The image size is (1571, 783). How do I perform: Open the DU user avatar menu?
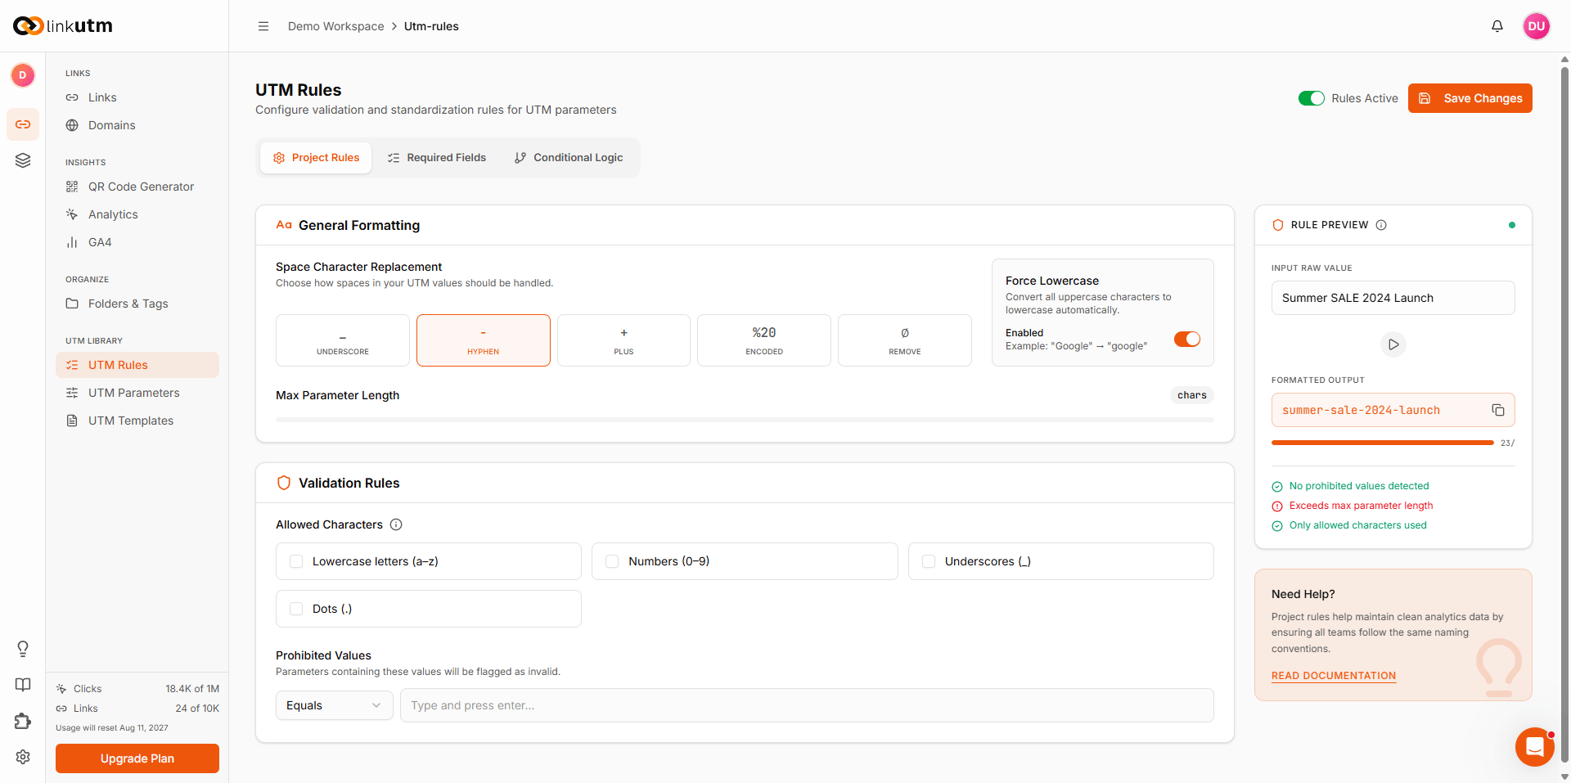tap(1537, 26)
